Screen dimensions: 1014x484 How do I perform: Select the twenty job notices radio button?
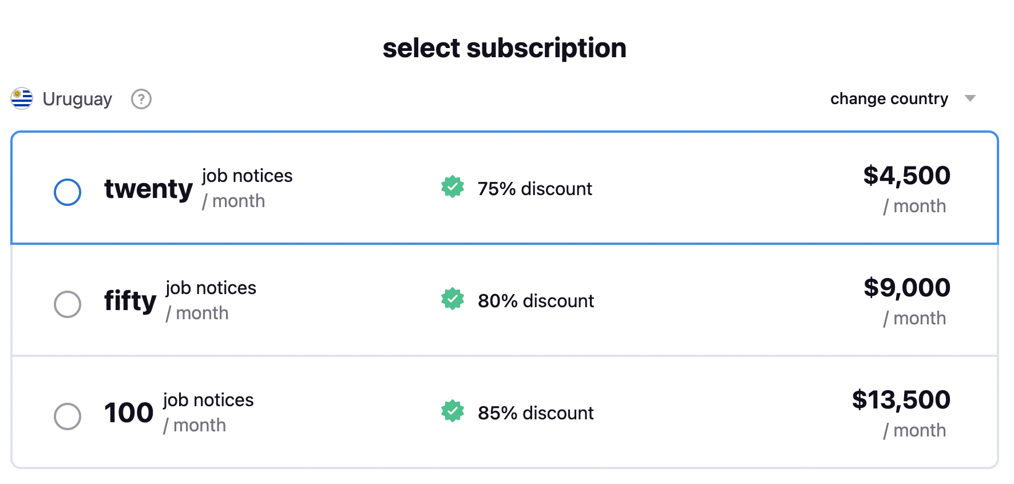click(68, 192)
